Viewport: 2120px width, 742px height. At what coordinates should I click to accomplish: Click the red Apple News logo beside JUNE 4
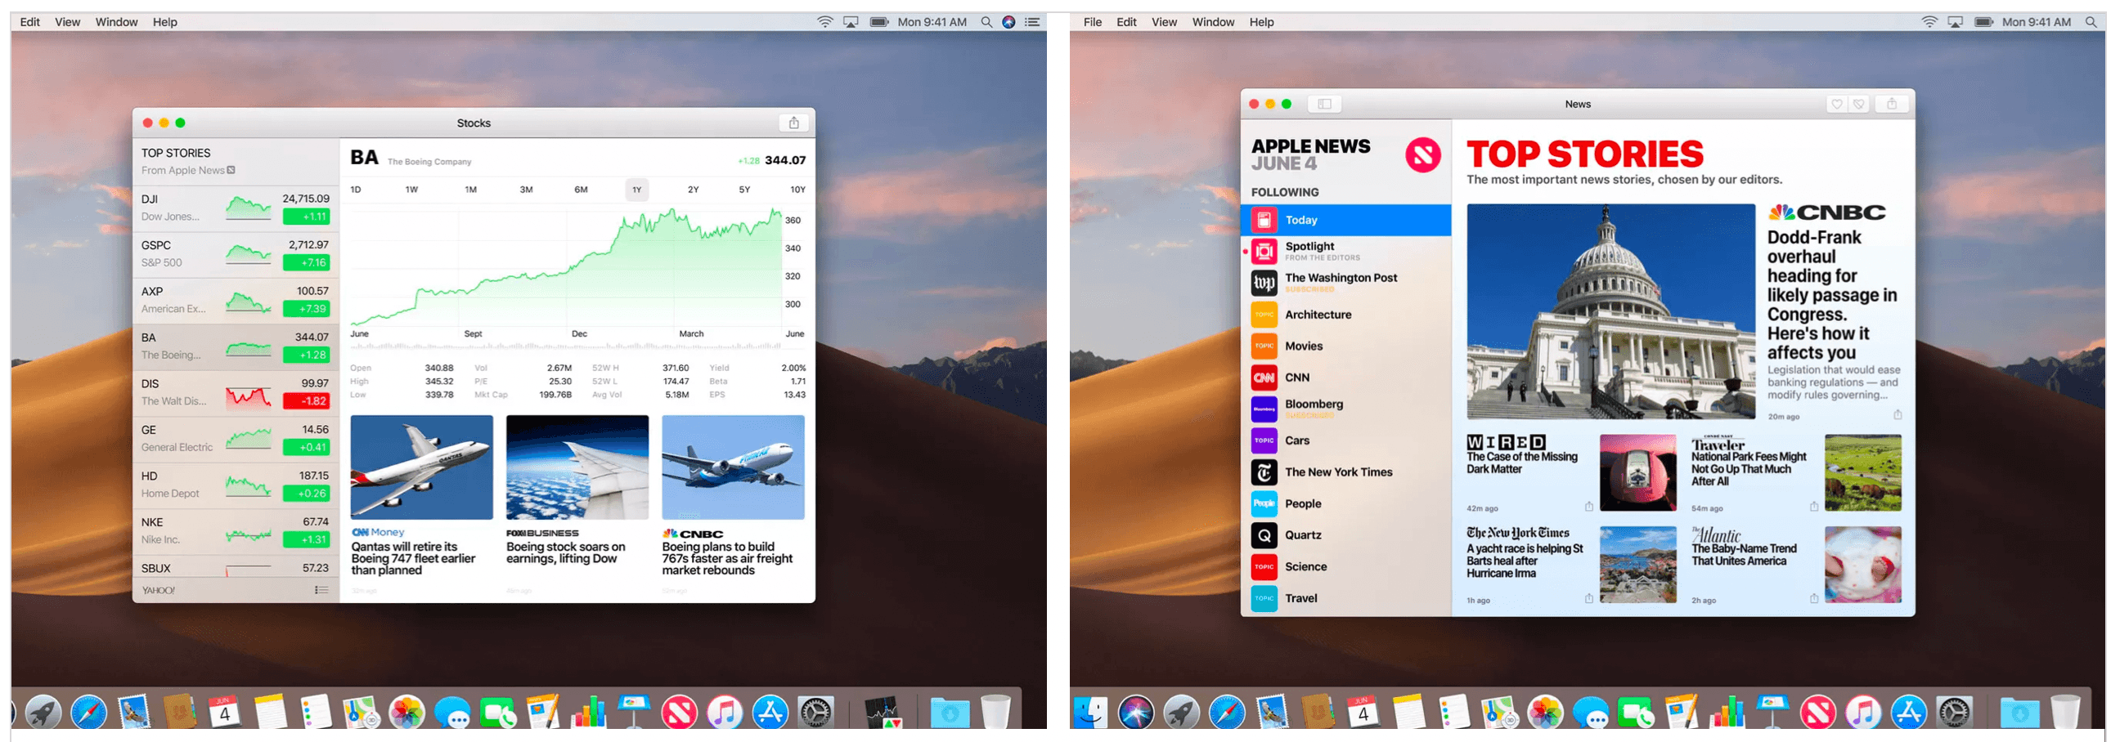1422,154
